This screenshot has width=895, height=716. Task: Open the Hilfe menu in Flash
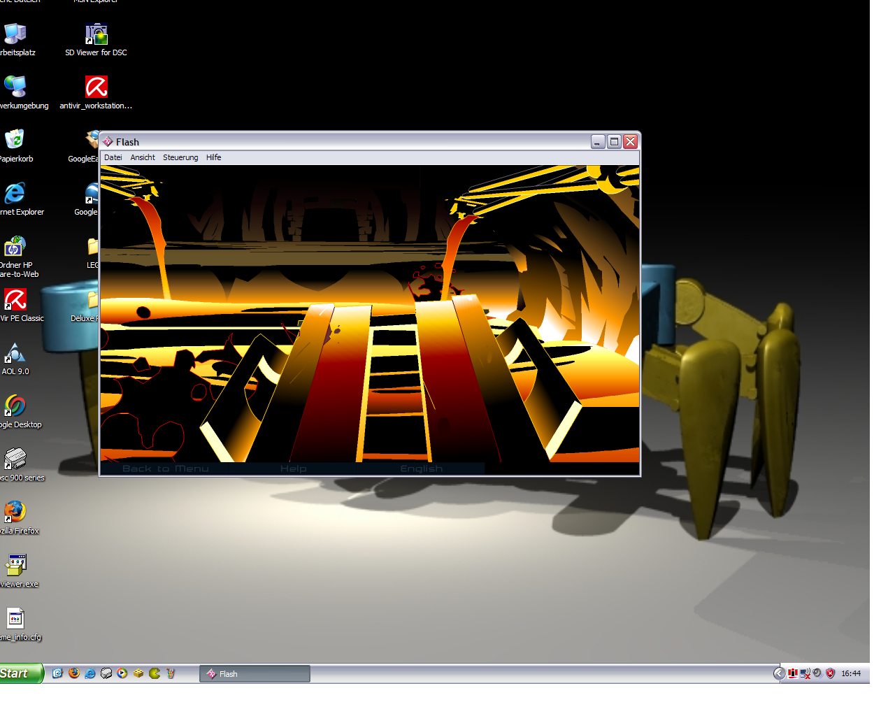pos(214,157)
